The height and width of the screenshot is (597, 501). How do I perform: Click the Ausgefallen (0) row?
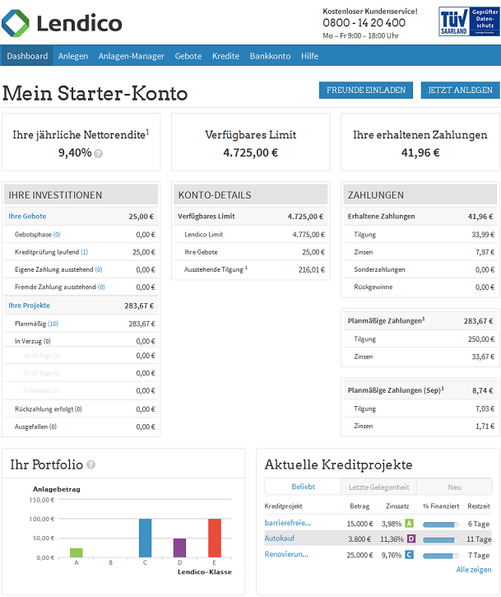81,427
